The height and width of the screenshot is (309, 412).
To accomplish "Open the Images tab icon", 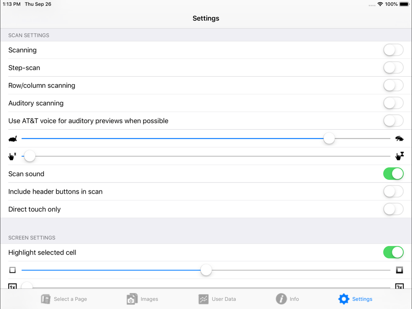I will [132, 299].
